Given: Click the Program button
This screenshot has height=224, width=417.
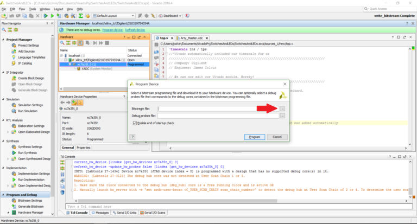Looking at the screenshot, I should click(254, 137).
